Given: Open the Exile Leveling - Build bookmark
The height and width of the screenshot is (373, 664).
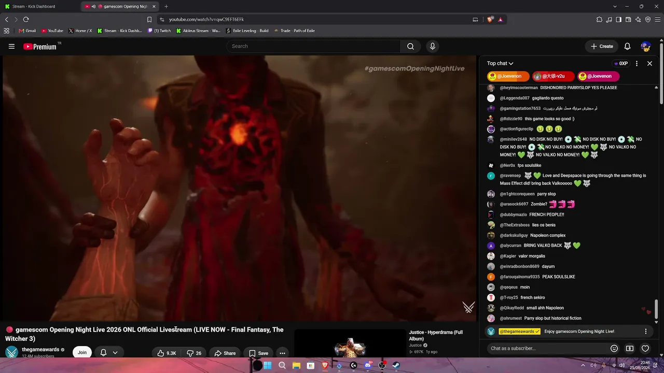Looking at the screenshot, I should 247,31.
